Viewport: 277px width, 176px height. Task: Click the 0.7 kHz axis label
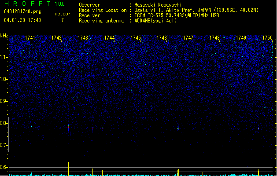[4, 145]
